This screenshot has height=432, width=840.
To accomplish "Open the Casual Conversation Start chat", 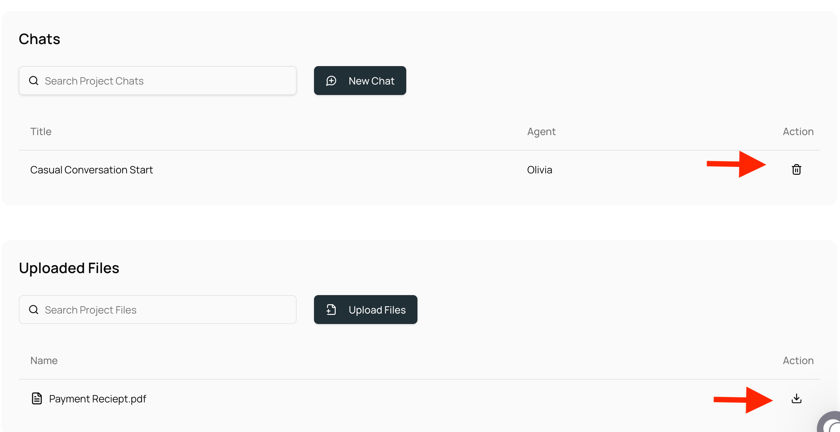I will pyautogui.click(x=92, y=170).
